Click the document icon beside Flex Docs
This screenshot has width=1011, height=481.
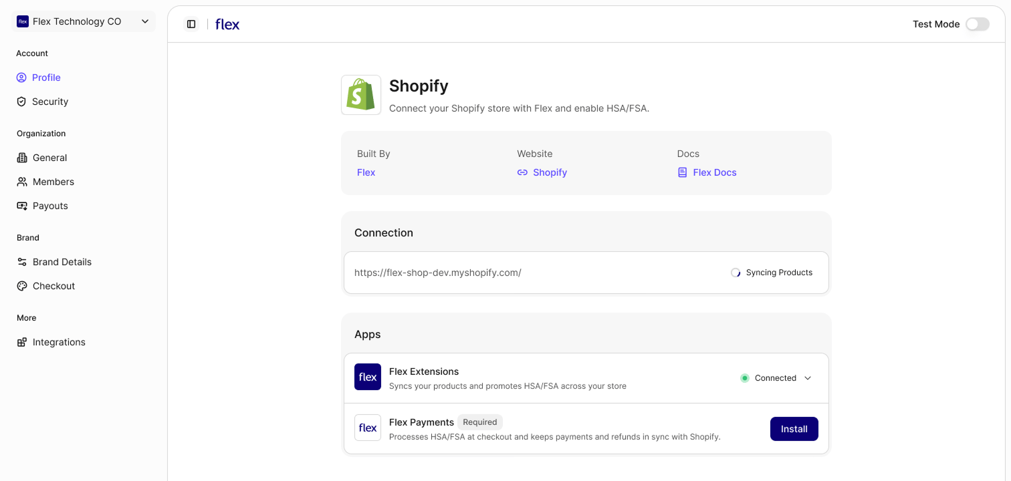click(x=682, y=172)
